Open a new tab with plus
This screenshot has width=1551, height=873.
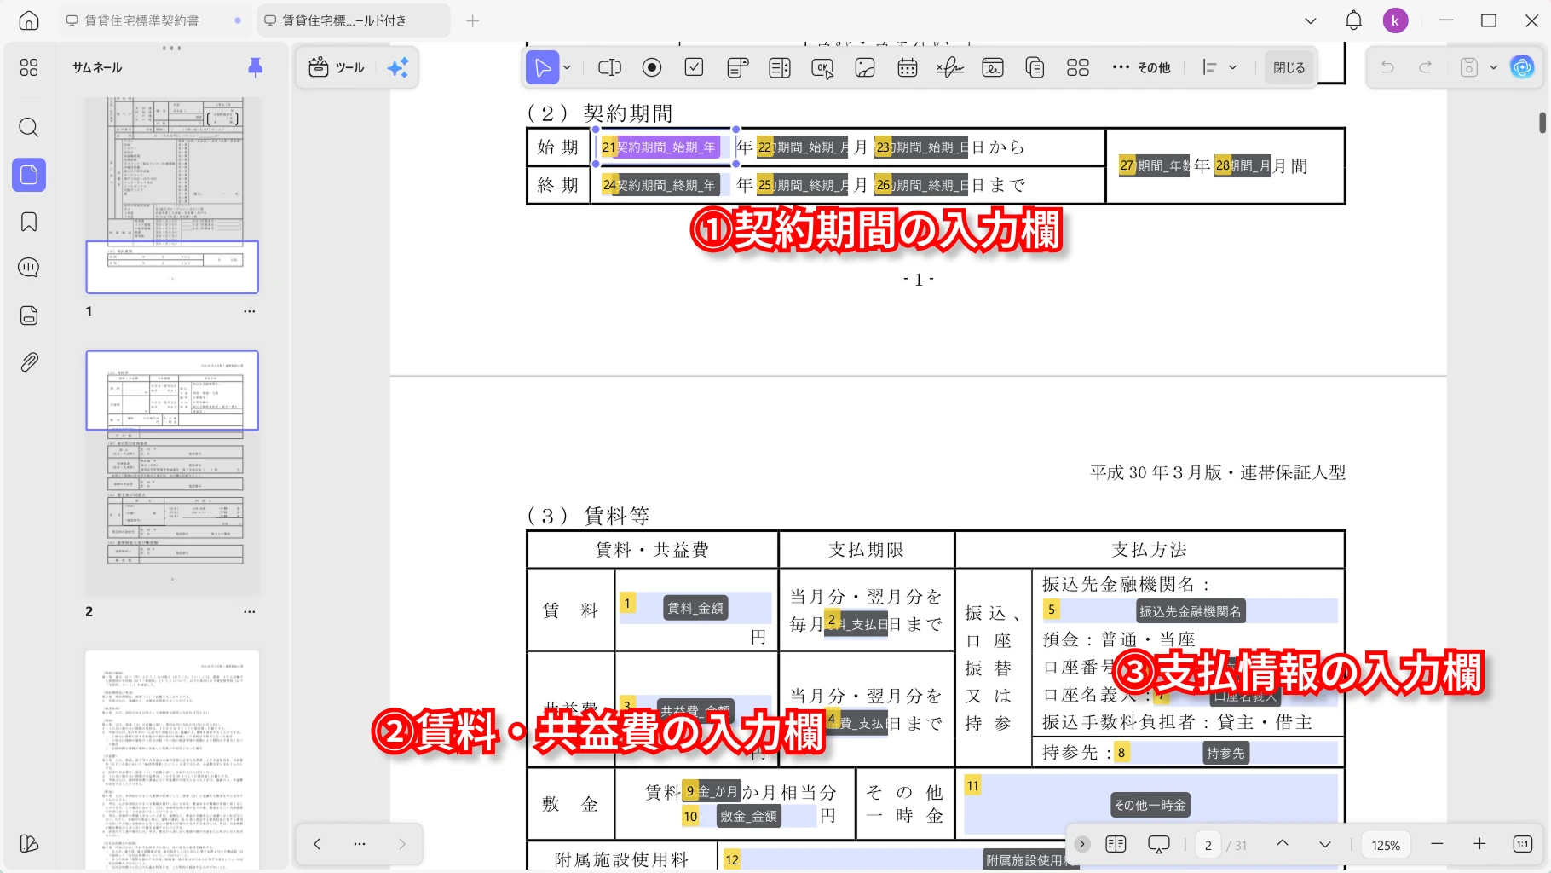473,20
